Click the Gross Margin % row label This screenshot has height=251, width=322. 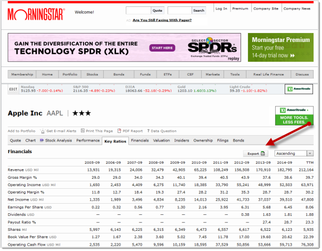point(22,177)
